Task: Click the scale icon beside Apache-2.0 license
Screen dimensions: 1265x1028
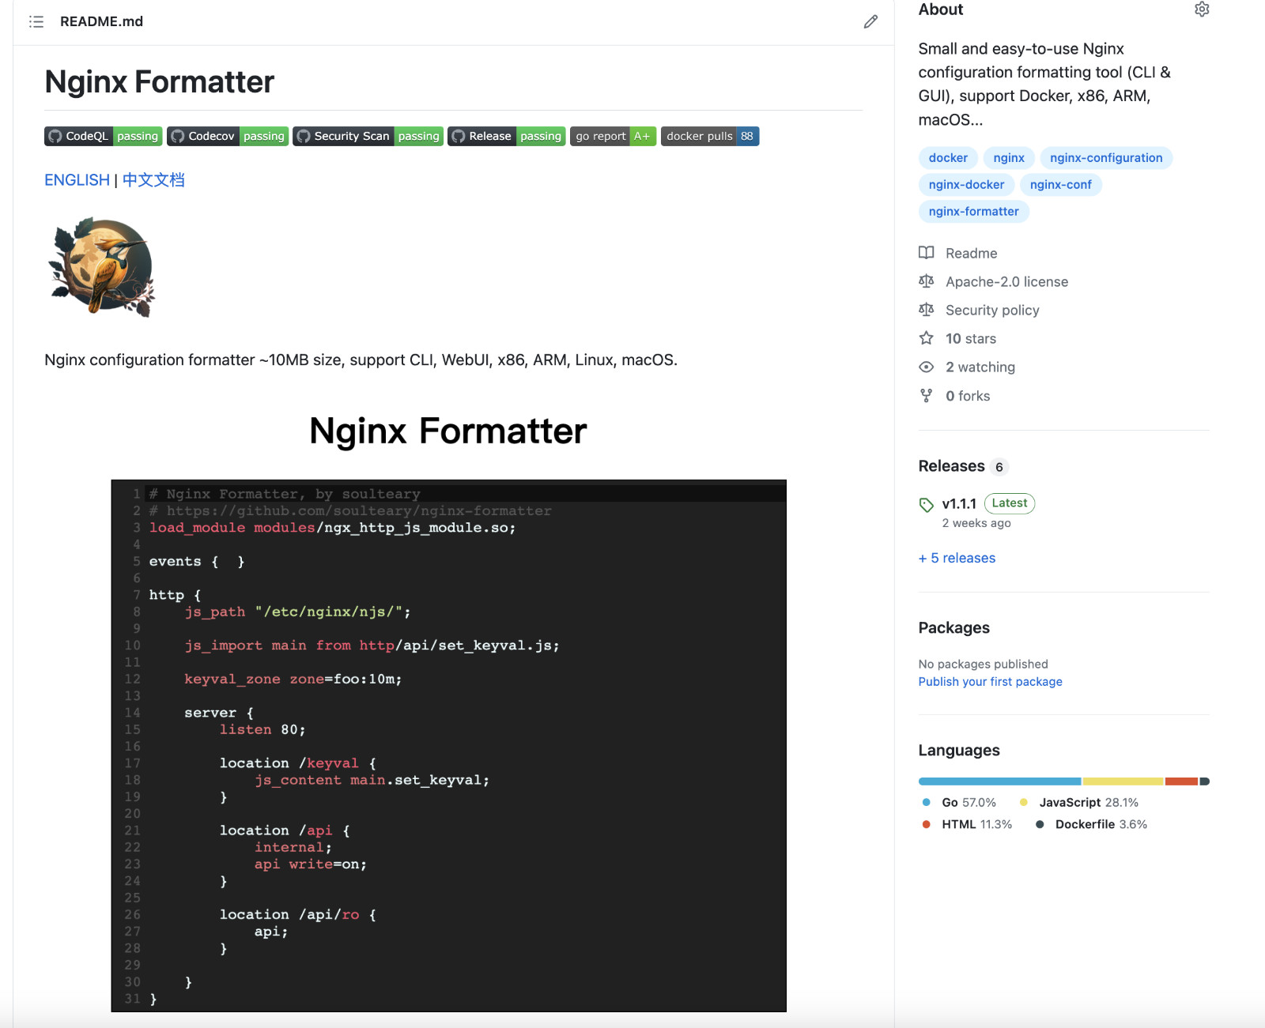Action: 927,281
